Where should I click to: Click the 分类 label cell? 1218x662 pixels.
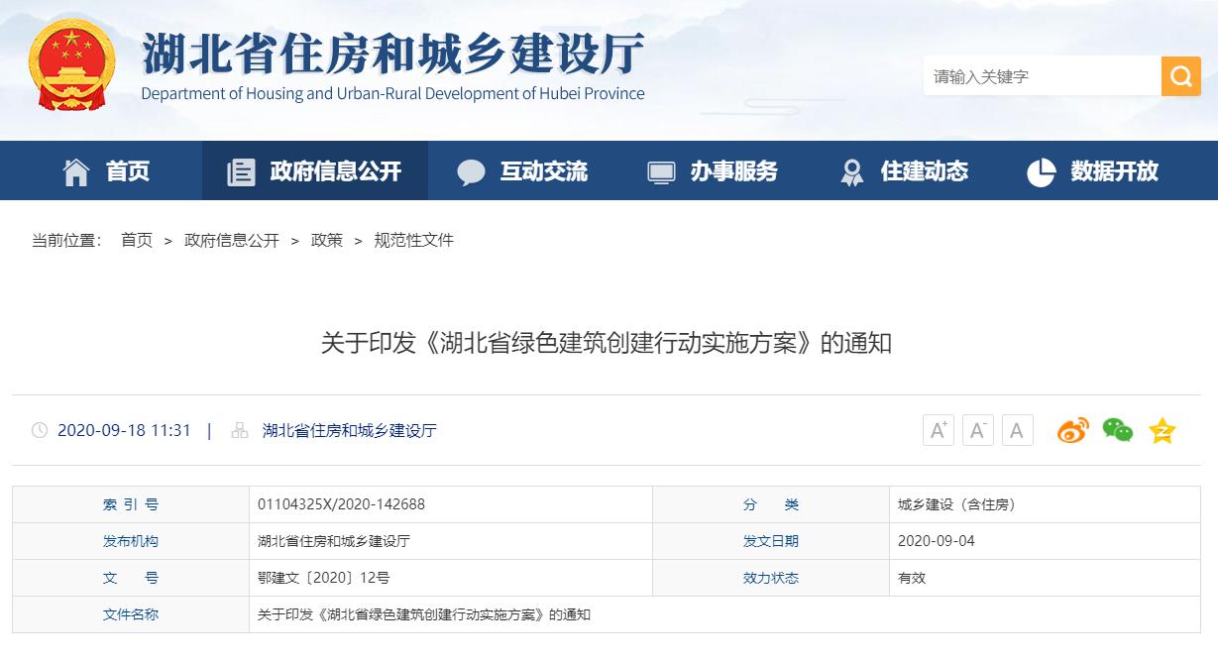click(771, 504)
